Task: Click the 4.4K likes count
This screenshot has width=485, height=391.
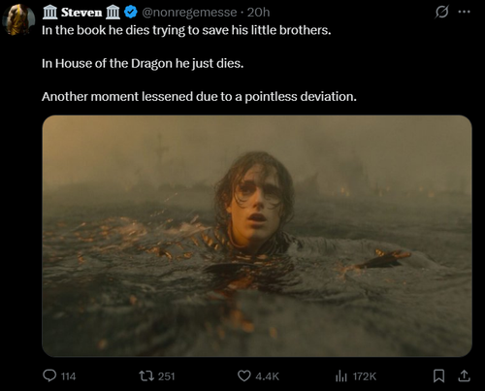Action: tap(267, 376)
